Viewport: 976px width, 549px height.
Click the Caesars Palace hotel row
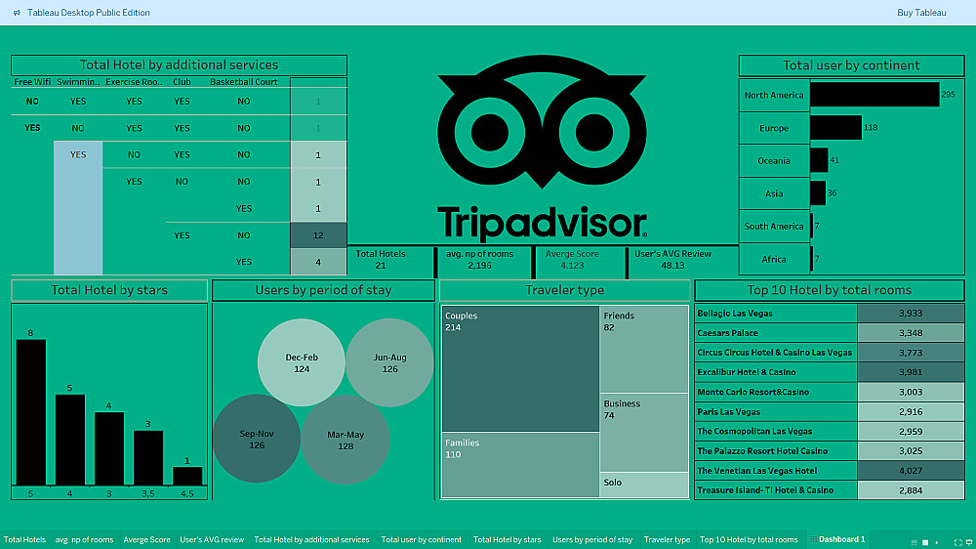click(829, 333)
